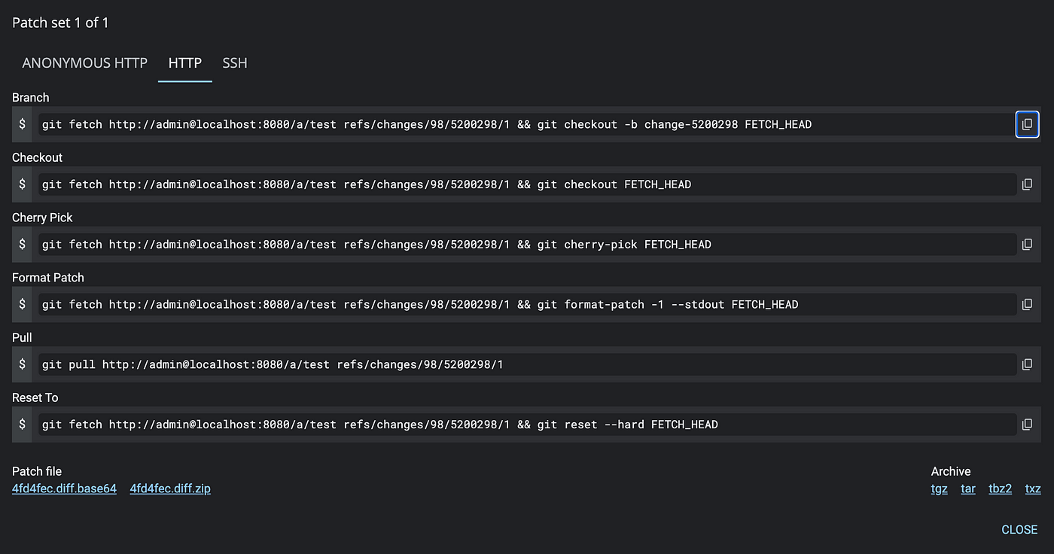Copy the Cherry Pick command

[x=1027, y=245]
